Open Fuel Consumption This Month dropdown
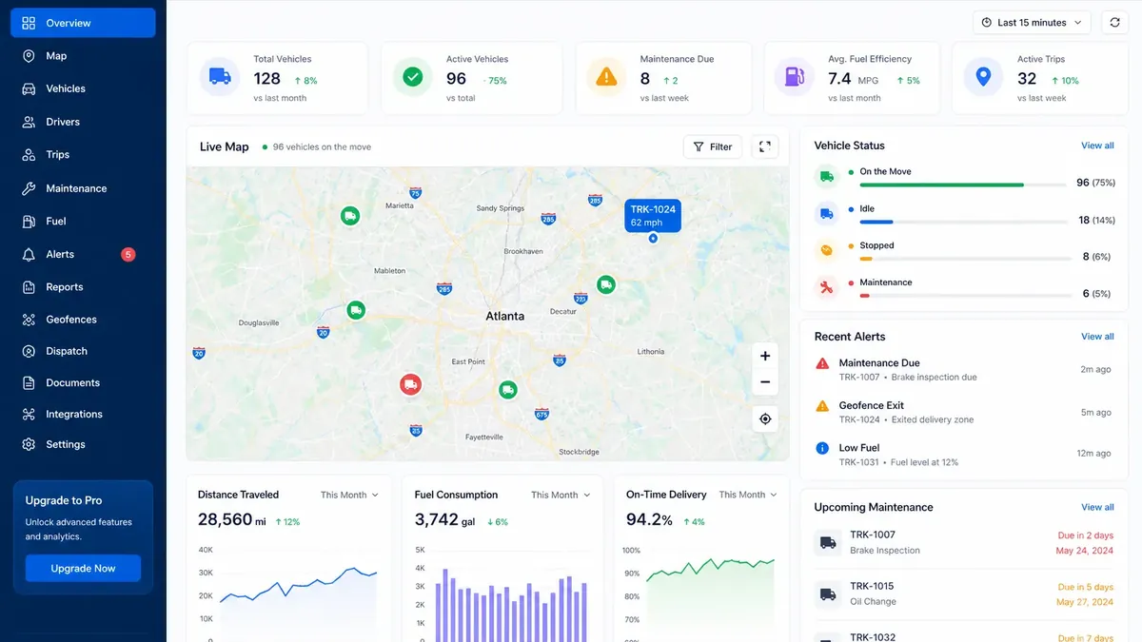Screen dimensions: 1142x642 [561, 495]
